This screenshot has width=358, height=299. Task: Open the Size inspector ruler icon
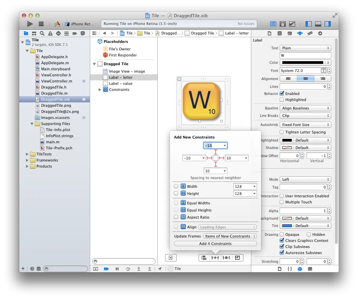(x=310, y=33)
